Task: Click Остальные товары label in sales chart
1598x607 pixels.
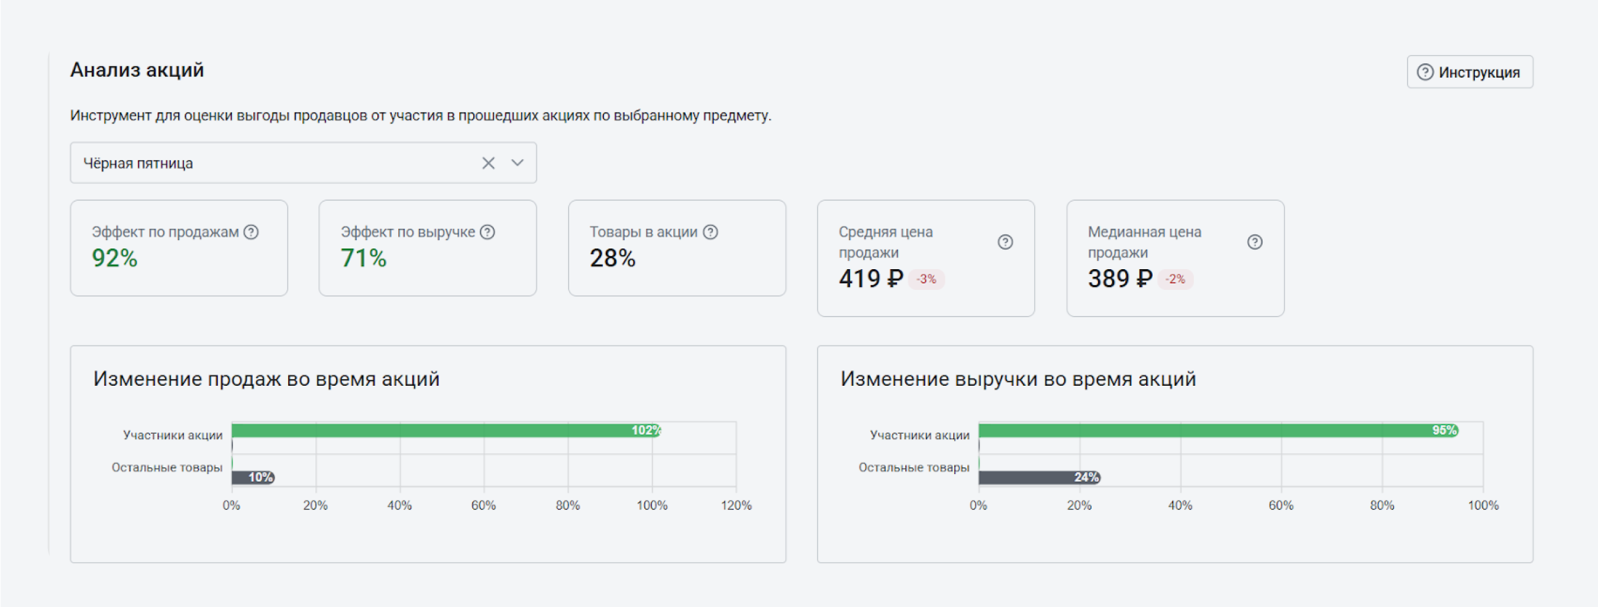Action: tap(167, 467)
